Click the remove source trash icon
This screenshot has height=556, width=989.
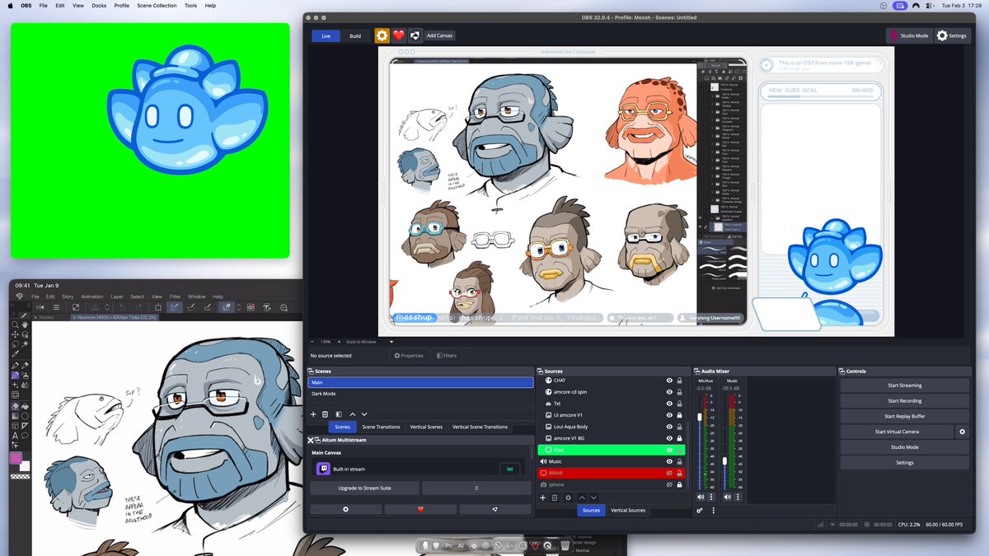click(x=555, y=498)
